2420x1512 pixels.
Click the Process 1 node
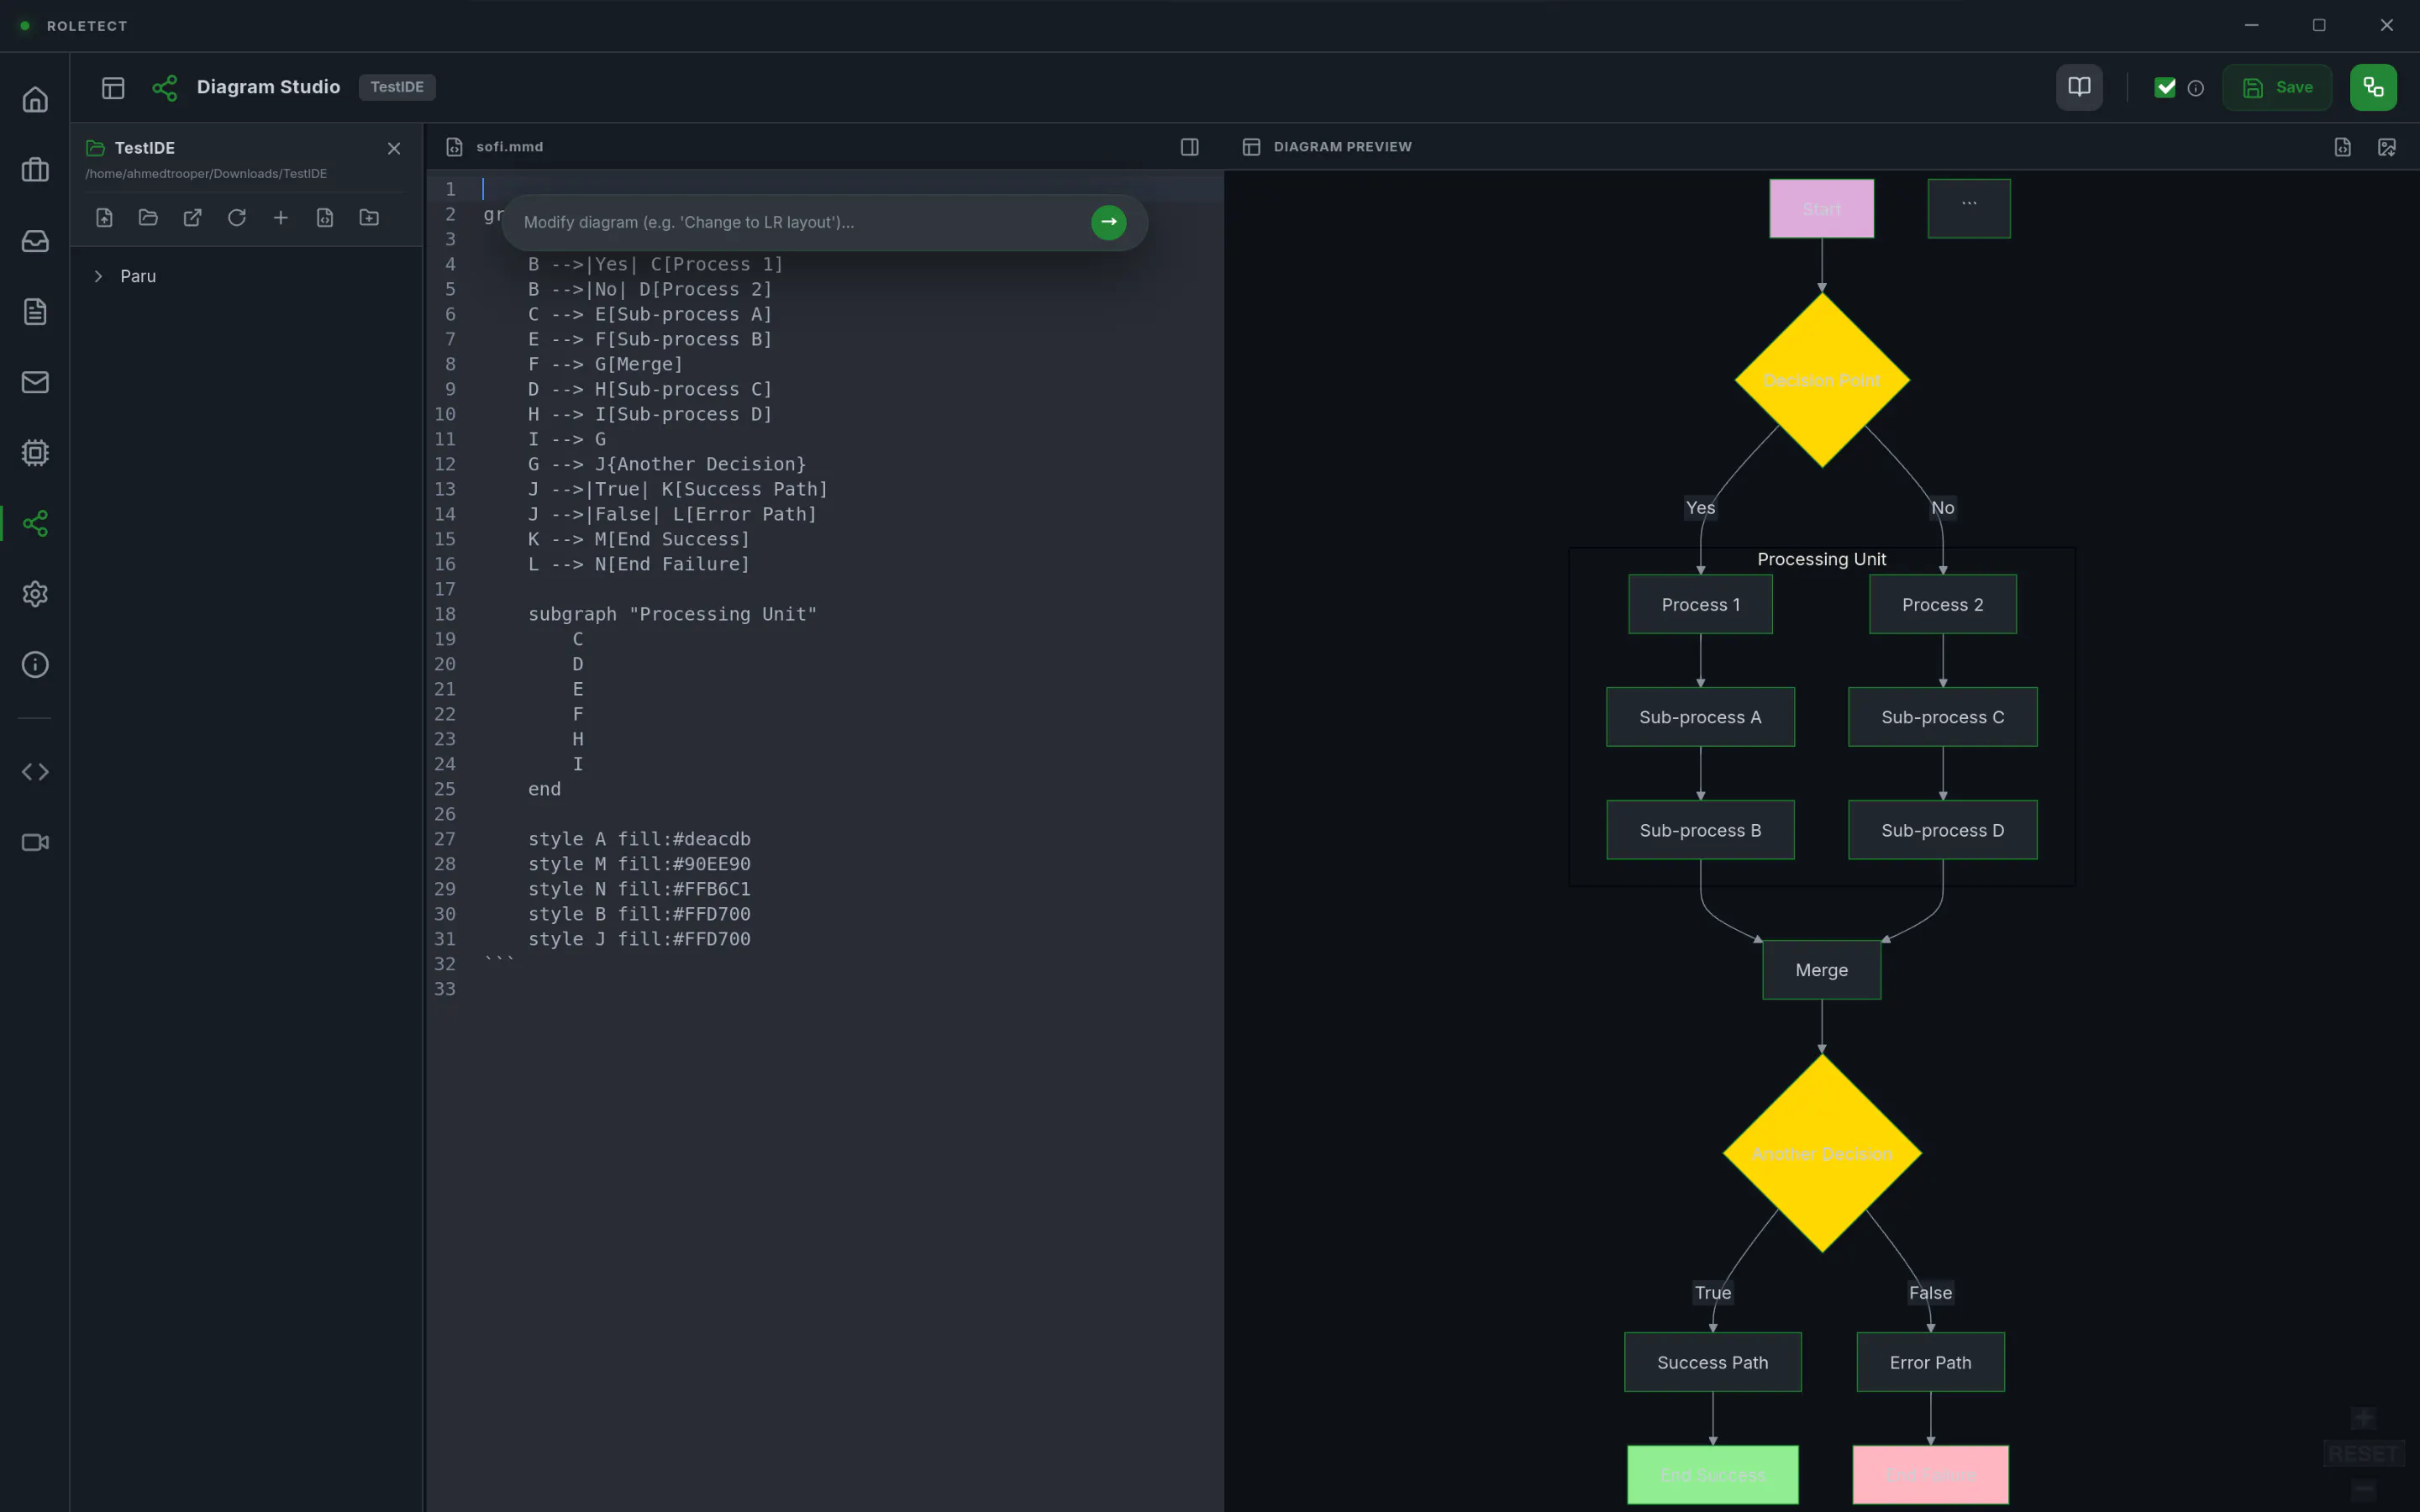click(1700, 604)
